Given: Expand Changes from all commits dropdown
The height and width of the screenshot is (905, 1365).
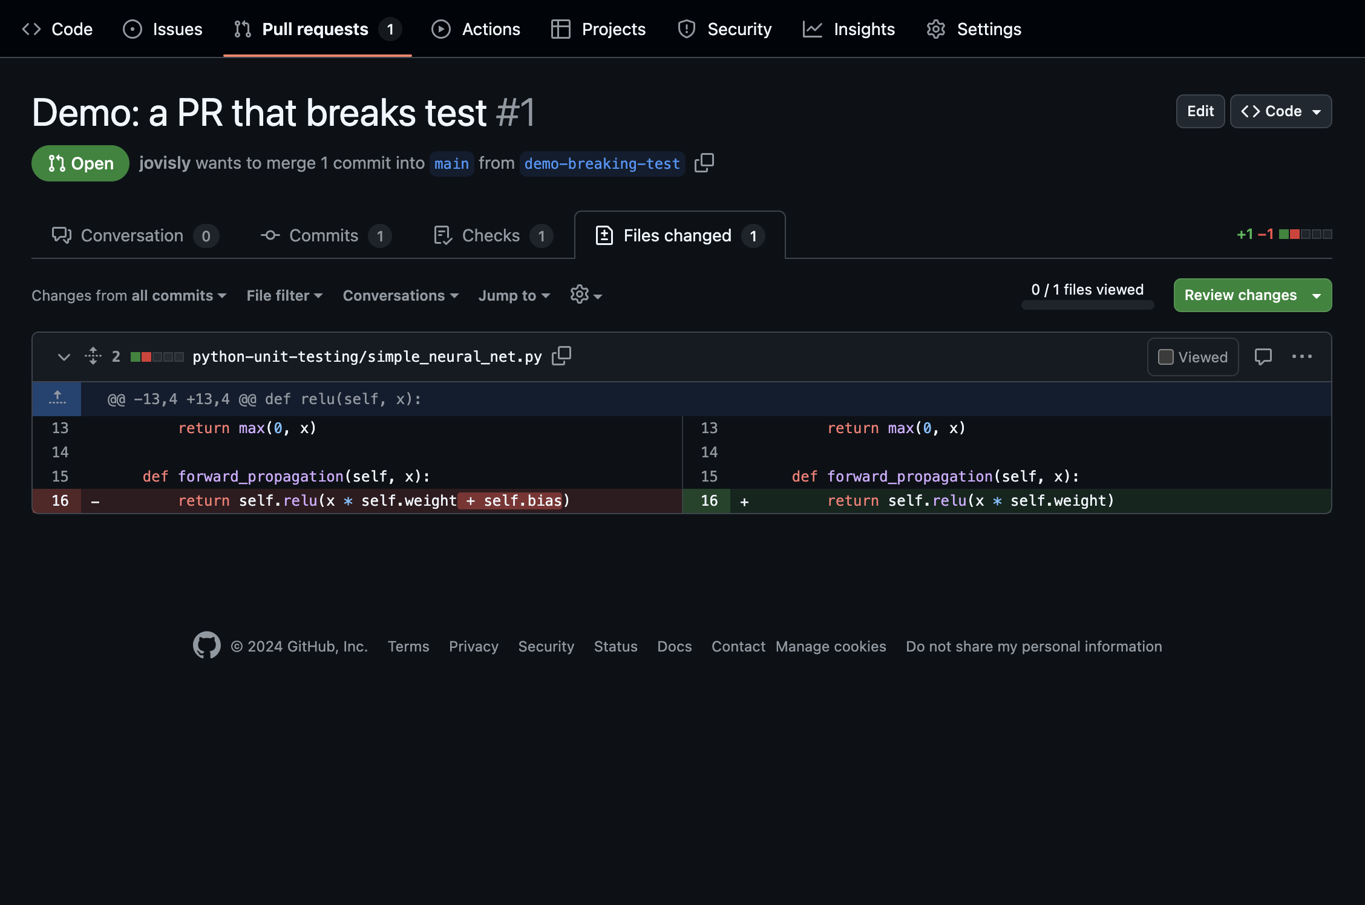Looking at the screenshot, I should click(129, 295).
